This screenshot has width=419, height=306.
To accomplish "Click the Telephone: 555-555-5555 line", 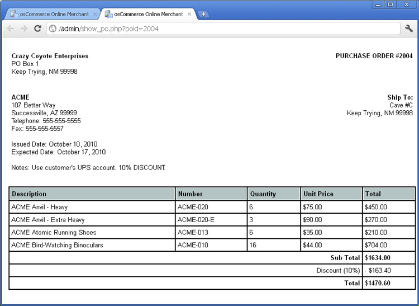I will click(x=46, y=121).
